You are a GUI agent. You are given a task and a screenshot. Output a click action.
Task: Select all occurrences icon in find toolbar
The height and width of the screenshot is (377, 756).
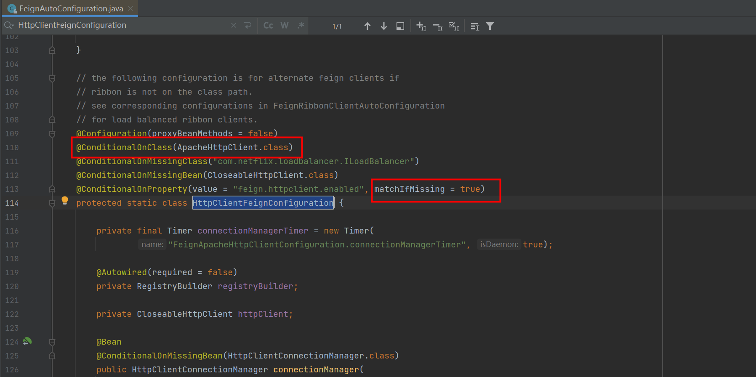pyautogui.click(x=454, y=26)
